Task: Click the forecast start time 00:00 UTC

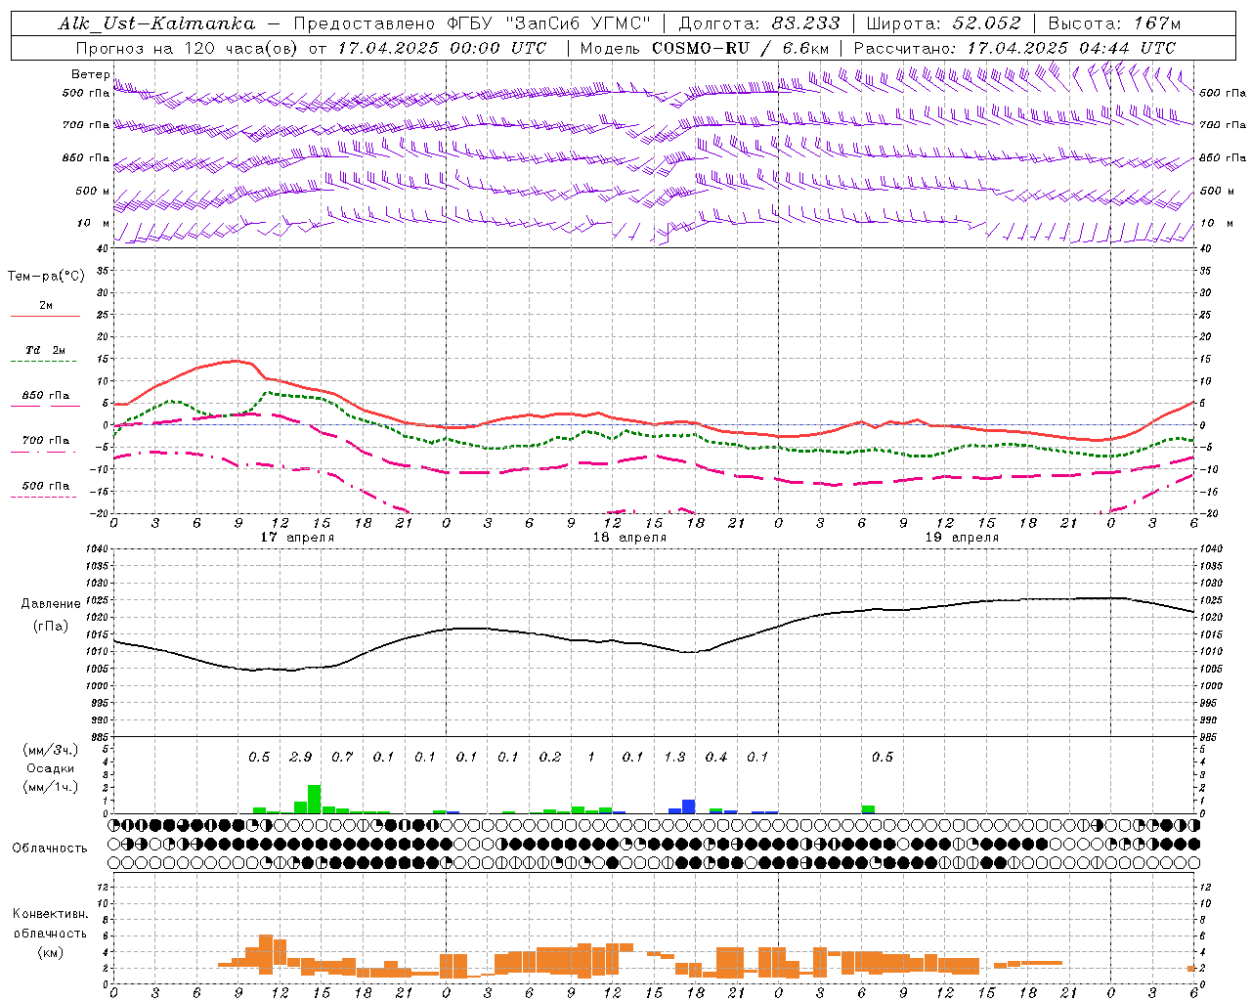Action: point(497,48)
